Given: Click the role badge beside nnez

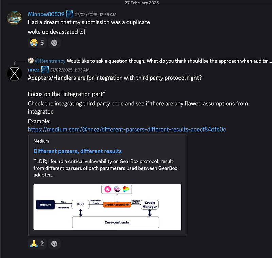Looking at the screenshot, I should [45, 70].
